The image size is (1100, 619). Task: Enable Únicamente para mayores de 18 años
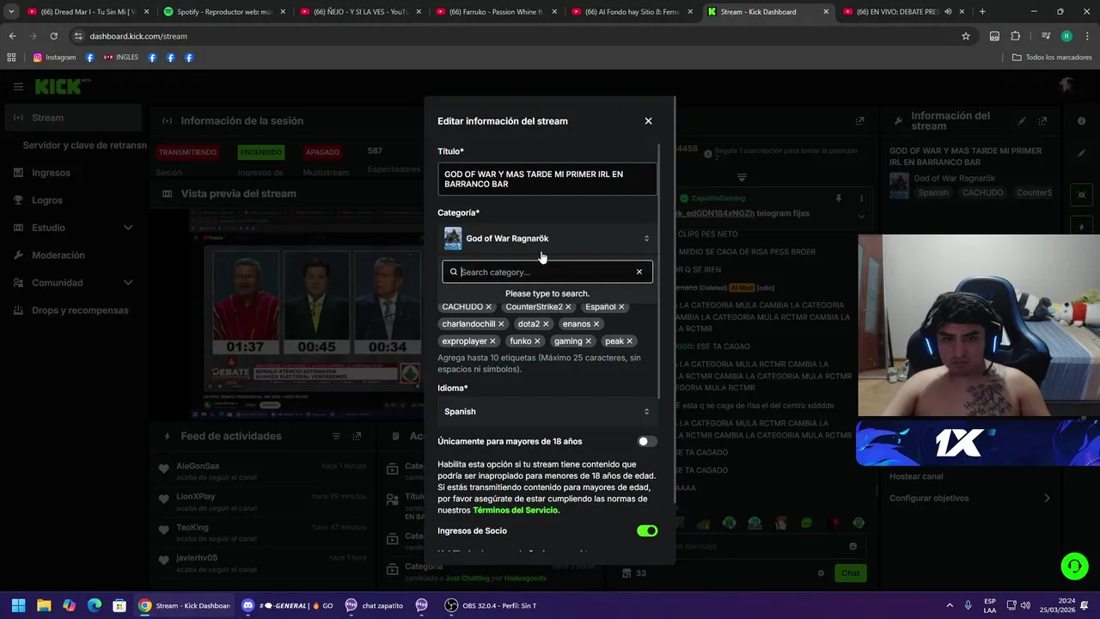pyautogui.click(x=647, y=441)
